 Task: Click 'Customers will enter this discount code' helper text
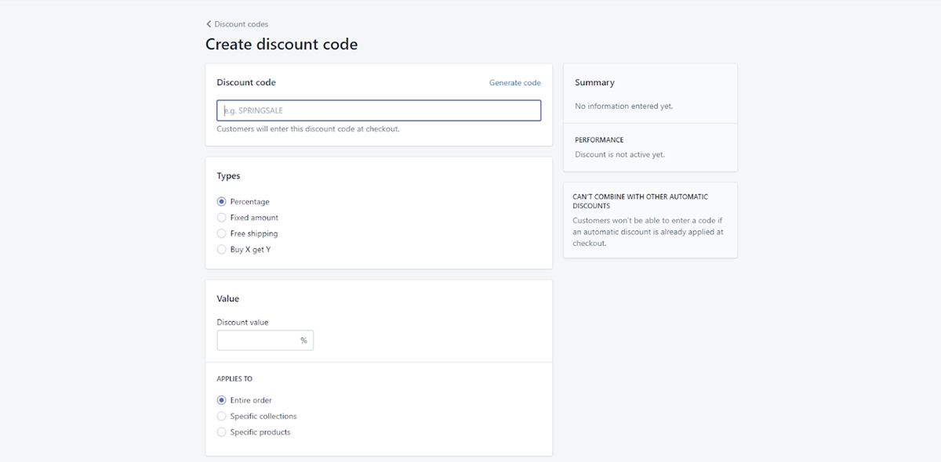pyautogui.click(x=308, y=128)
